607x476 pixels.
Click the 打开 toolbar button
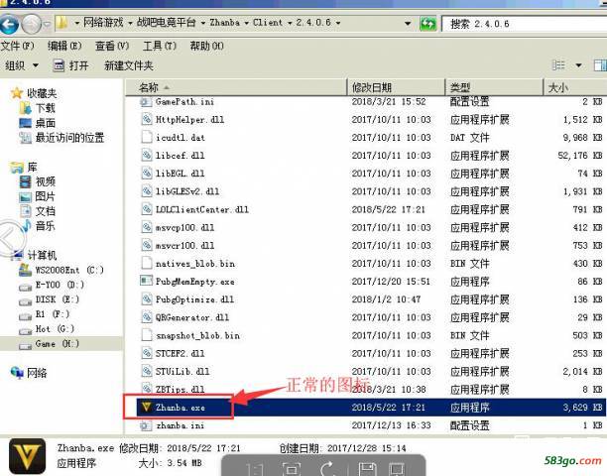[x=70, y=65]
